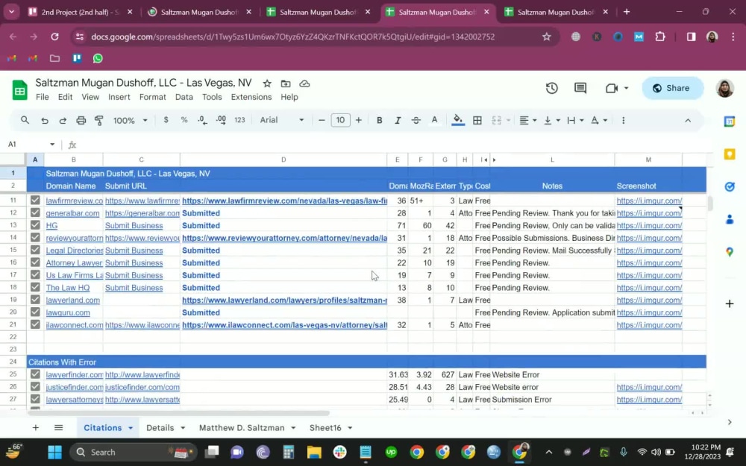
Task: Select the paint format roller icon
Action: [99, 120]
